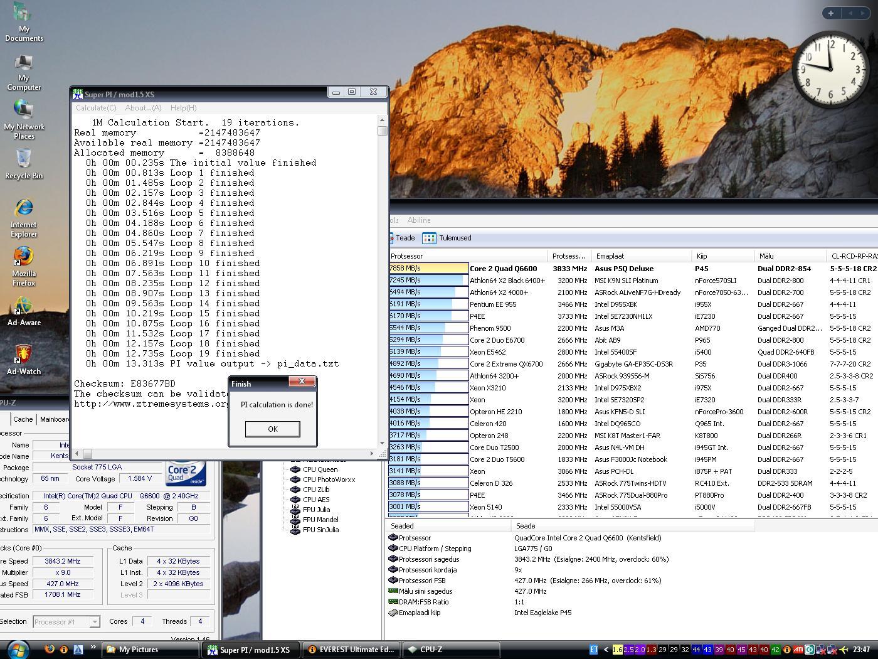Select Emaplaadi kiip detail row

[x=480, y=613]
